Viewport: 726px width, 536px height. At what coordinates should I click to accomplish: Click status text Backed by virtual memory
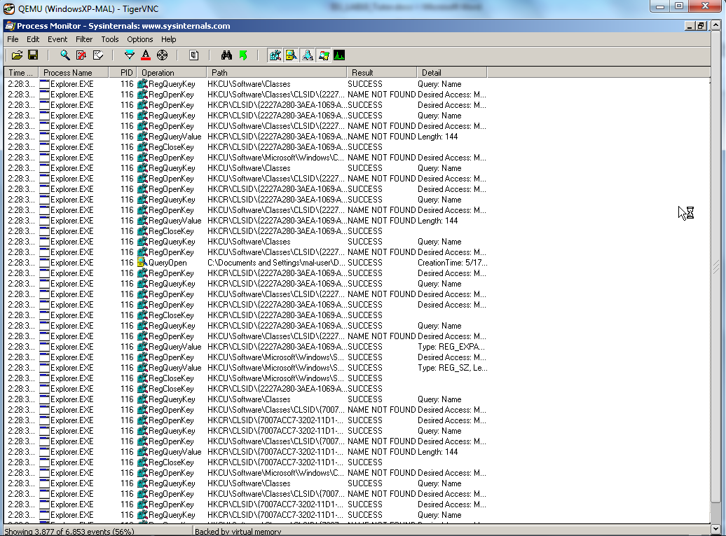point(238,531)
